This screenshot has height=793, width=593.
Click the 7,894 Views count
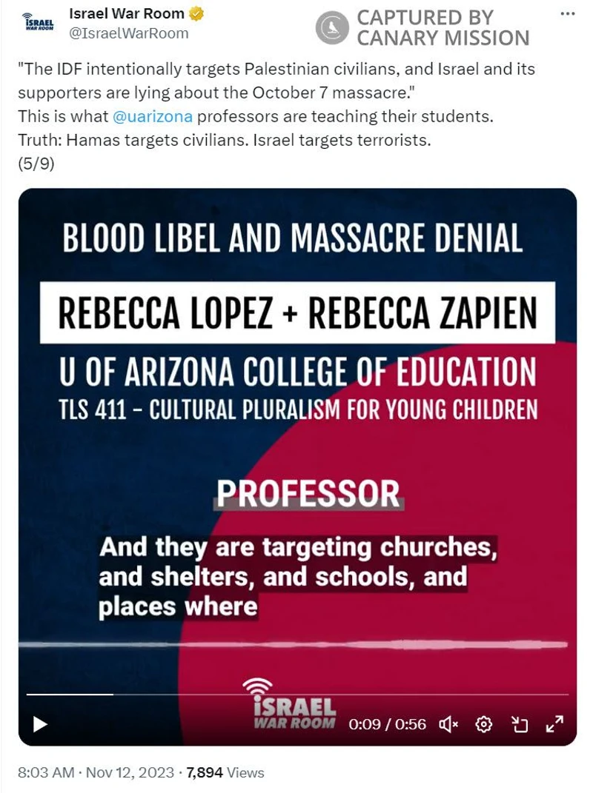pyautogui.click(x=225, y=772)
